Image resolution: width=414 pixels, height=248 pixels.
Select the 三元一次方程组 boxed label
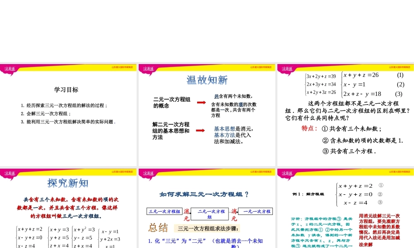click(165, 212)
